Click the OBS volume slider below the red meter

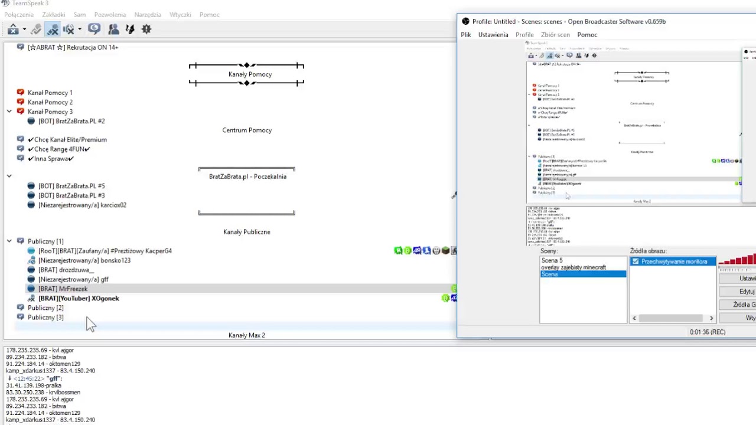(737, 266)
